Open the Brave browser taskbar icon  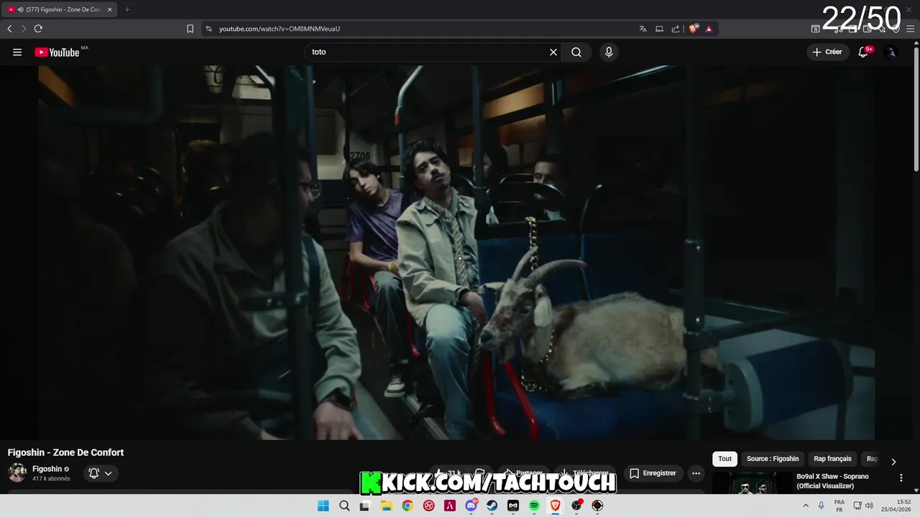[x=555, y=506]
